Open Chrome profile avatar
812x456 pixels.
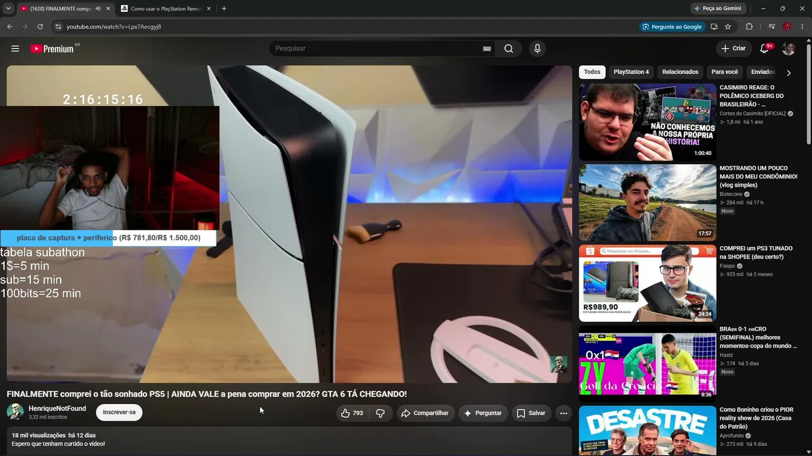tap(787, 27)
